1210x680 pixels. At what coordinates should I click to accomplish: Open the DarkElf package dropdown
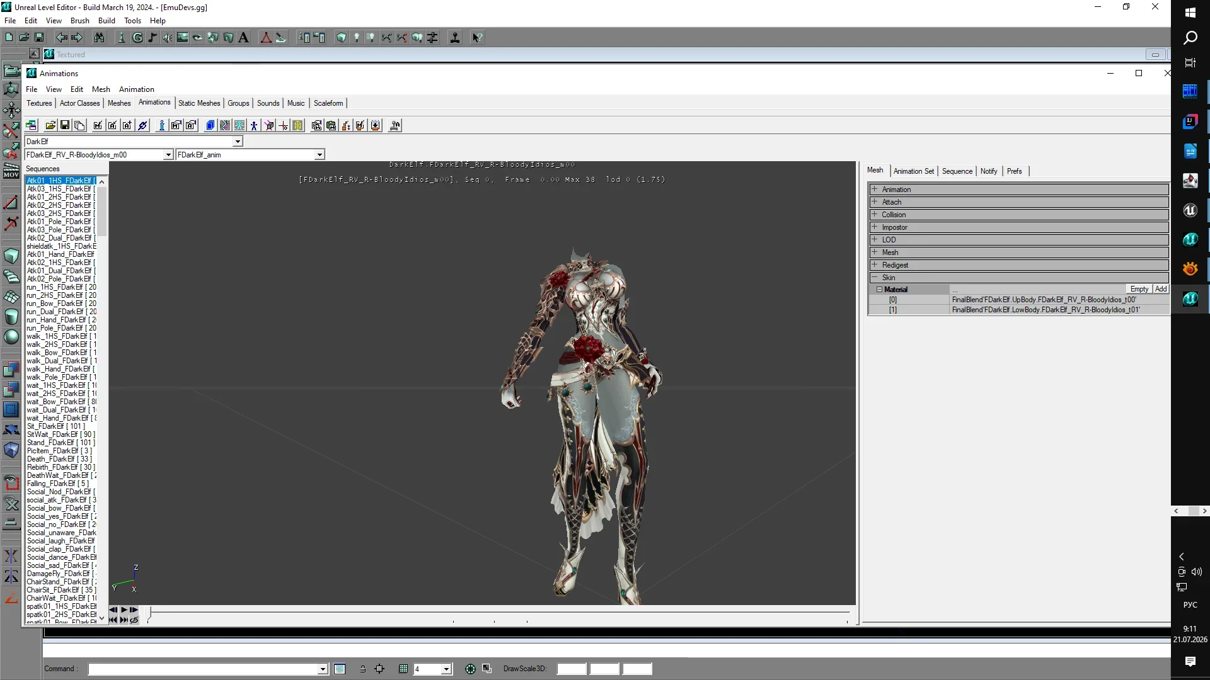238,142
